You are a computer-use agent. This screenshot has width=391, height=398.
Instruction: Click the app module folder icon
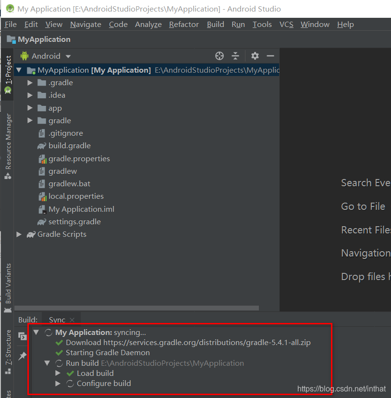click(42, 108)
